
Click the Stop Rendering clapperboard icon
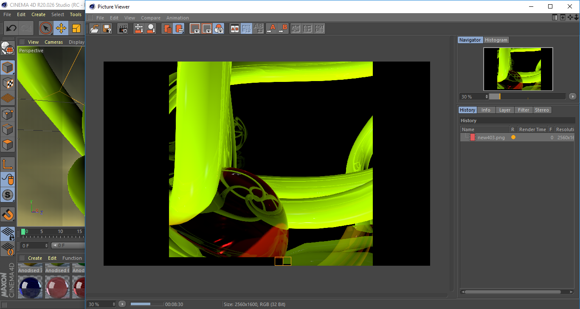coord(123,29)
